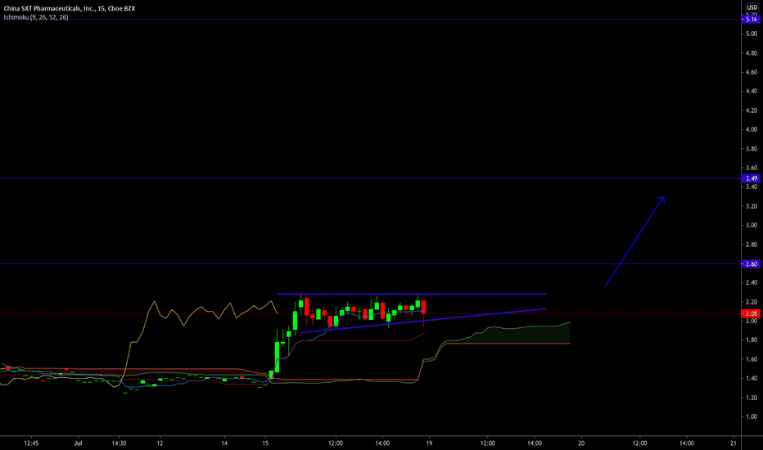
Task: Click the 20 date label on time axis
Action: [581, 443]
